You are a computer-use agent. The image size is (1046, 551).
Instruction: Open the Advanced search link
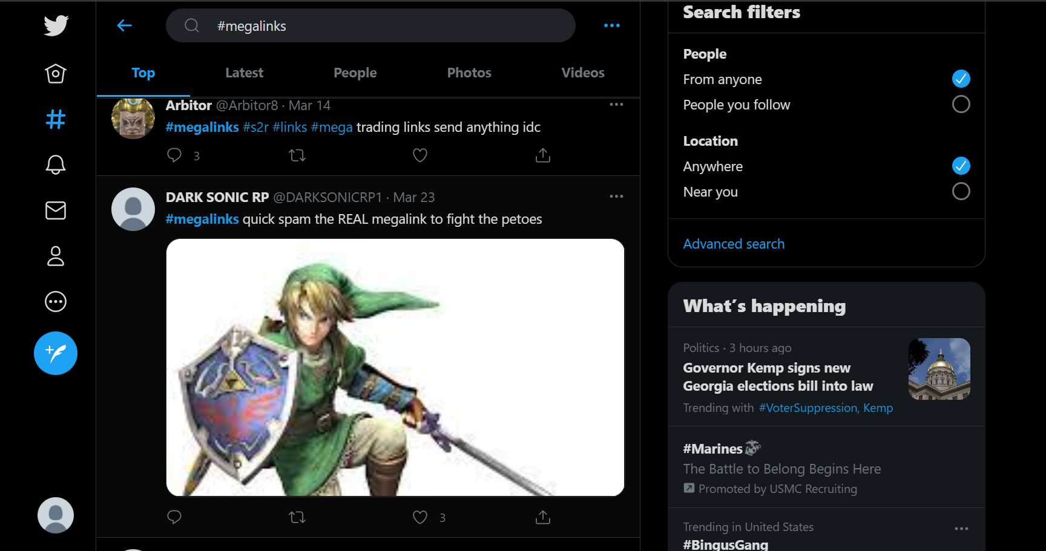[734, 244]
